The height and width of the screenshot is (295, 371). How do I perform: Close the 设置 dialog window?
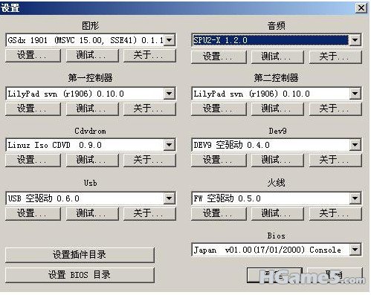[361, 8]
